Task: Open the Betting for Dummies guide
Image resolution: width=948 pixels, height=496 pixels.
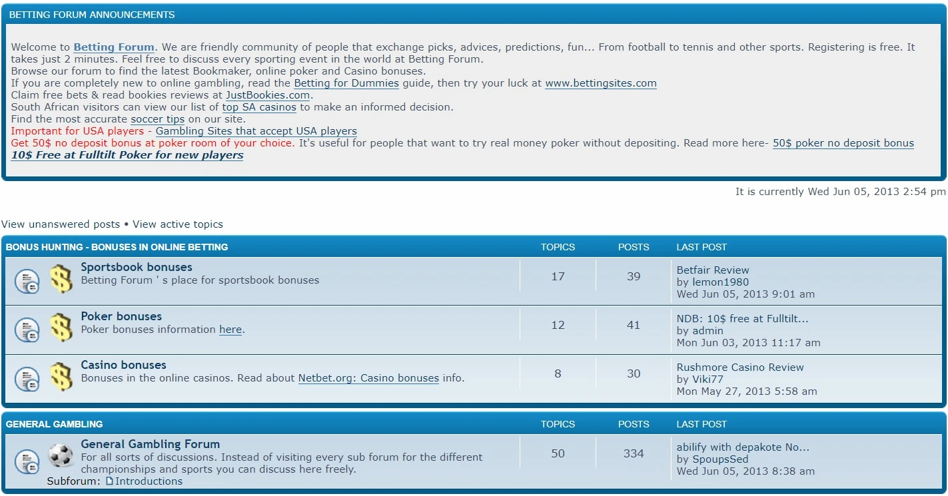Action: [x=346, y=83]
